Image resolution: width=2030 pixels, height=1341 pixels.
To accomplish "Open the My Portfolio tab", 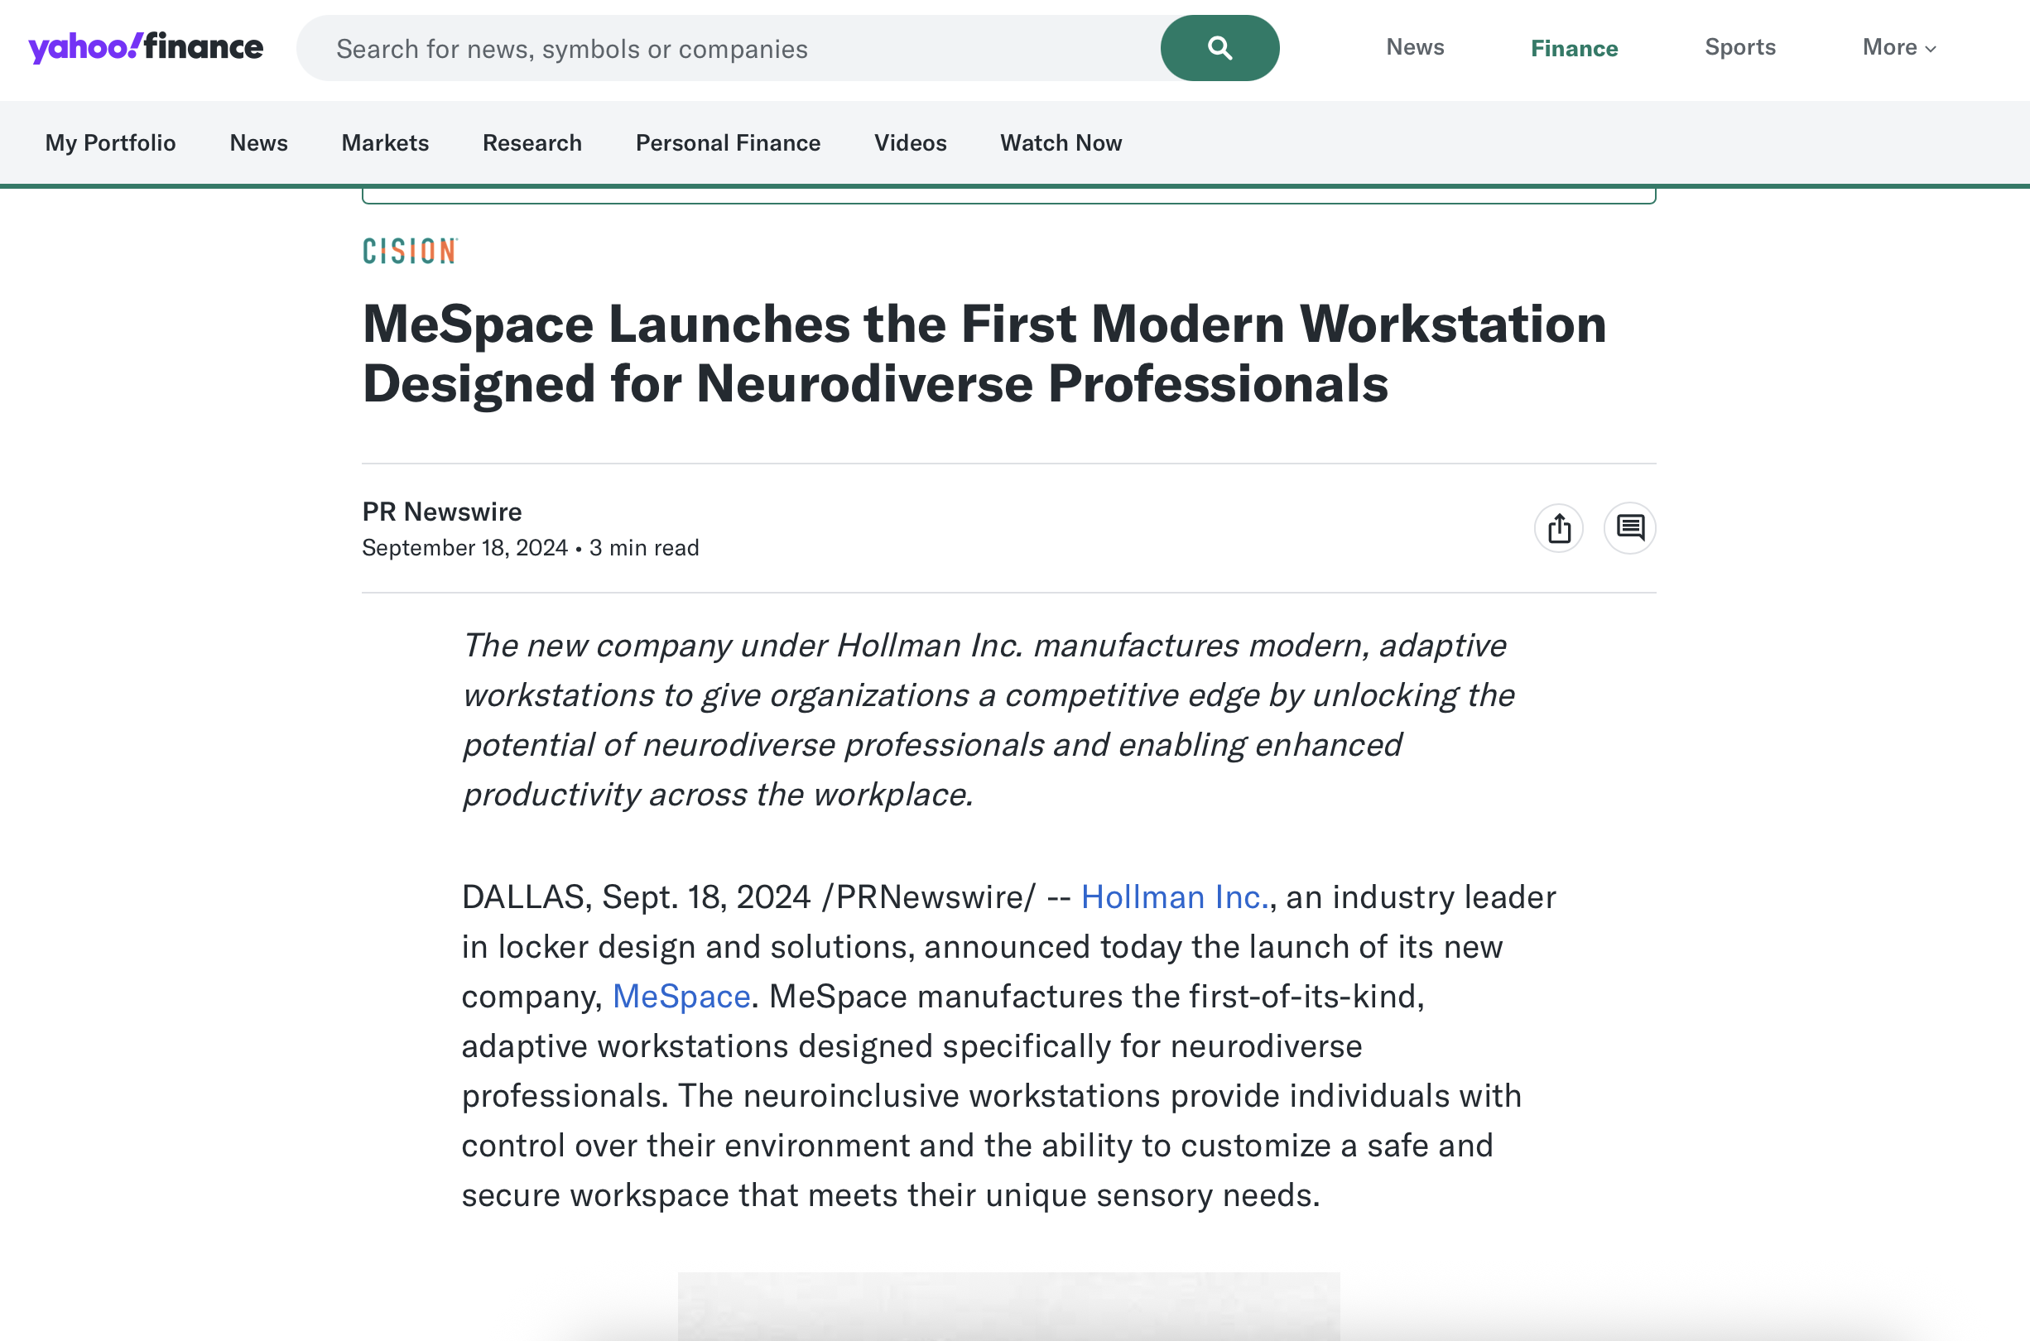I will [110, 143].
